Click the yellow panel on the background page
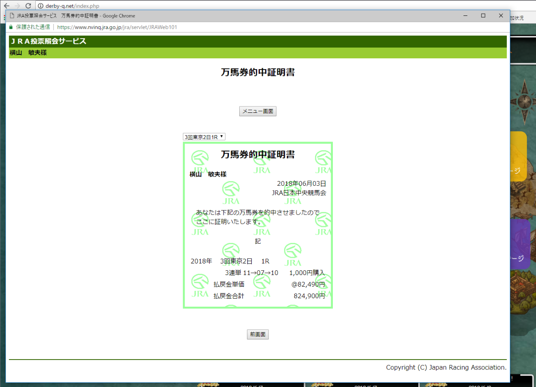 coord(518,156)
